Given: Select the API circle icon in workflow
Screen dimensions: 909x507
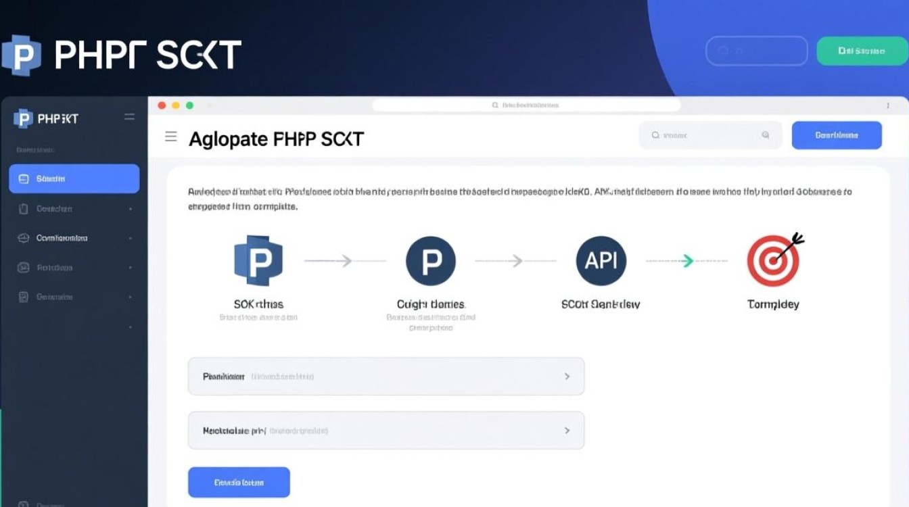Looking at the screenshot, I should (x=601, y=261).
